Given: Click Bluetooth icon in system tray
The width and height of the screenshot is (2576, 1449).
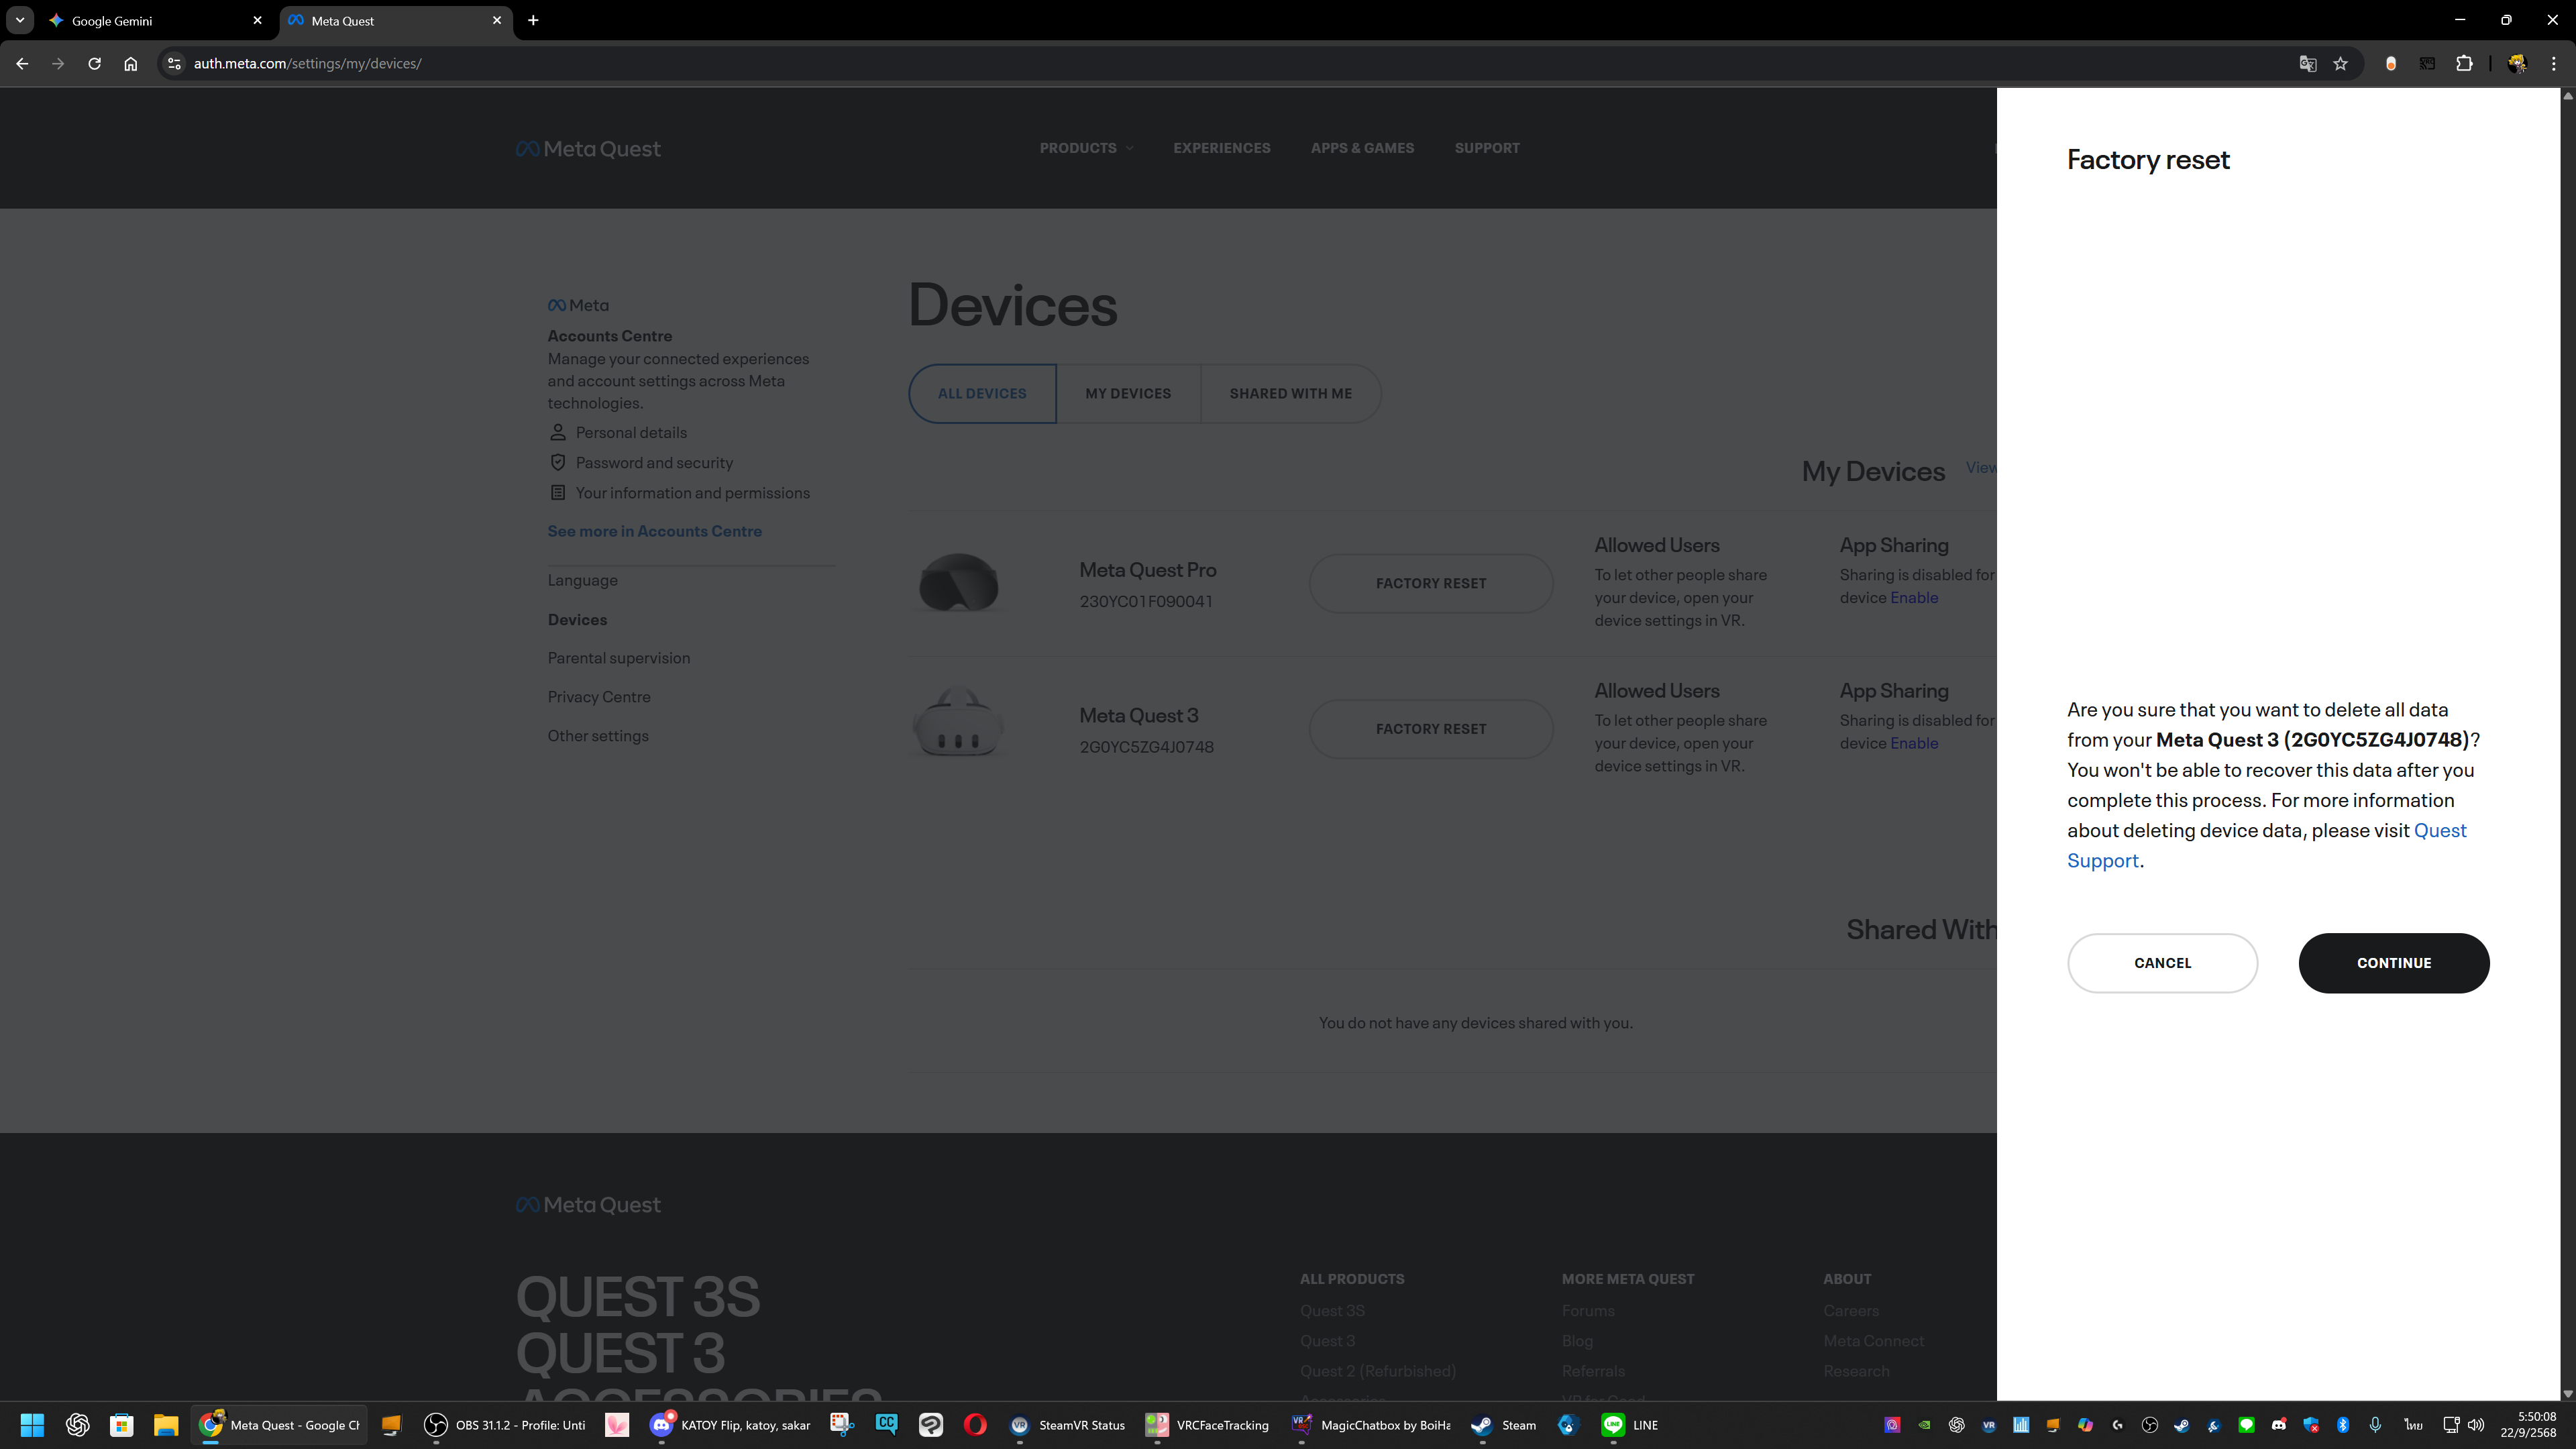Looking at the screenshot, I should (2342, 1425).
